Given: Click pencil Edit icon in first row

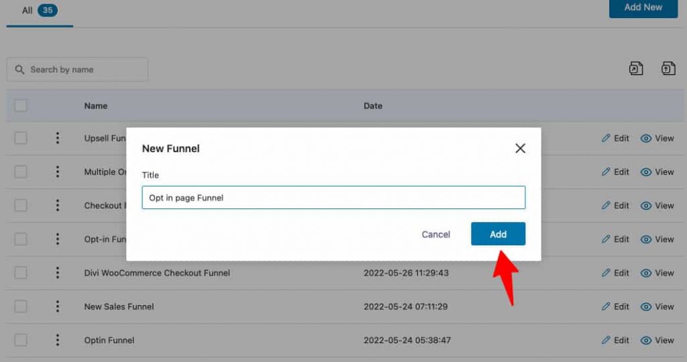Looking at the screenshot, I should pos(606,138).
